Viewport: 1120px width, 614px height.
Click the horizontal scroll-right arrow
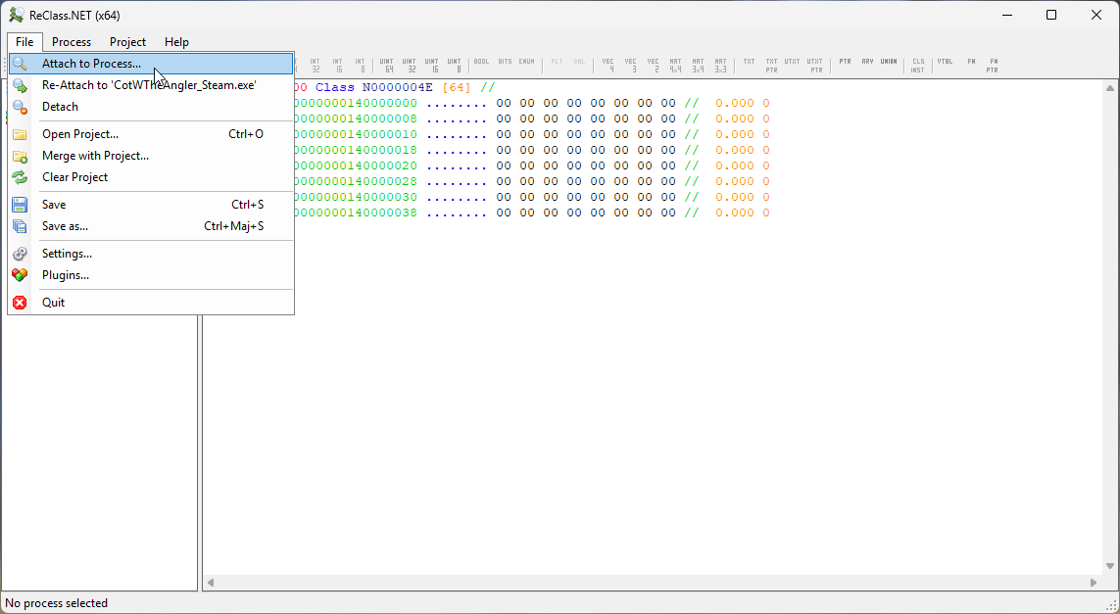pyautogui.click(x=1094, y=583)
